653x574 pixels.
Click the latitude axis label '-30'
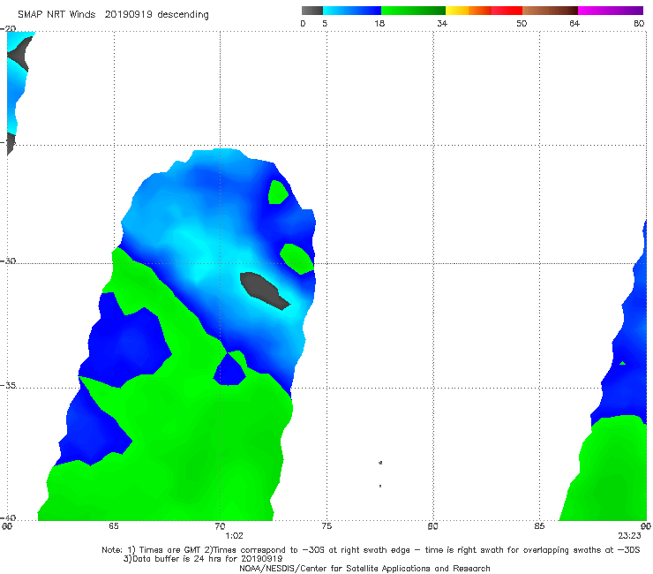tap(8, 261)
